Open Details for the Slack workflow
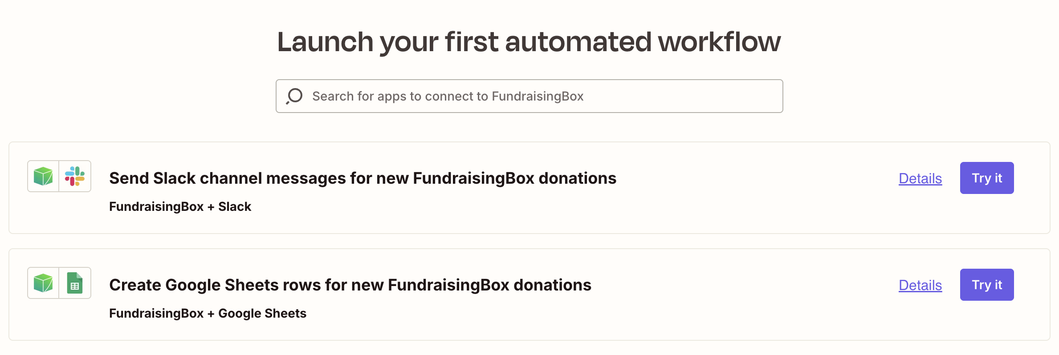The width and height of the screenshot is (1059, 355). point(920,178)
